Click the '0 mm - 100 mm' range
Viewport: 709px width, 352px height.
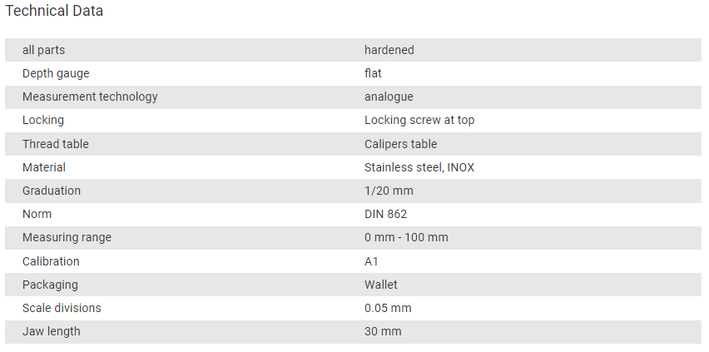[406, 237]
